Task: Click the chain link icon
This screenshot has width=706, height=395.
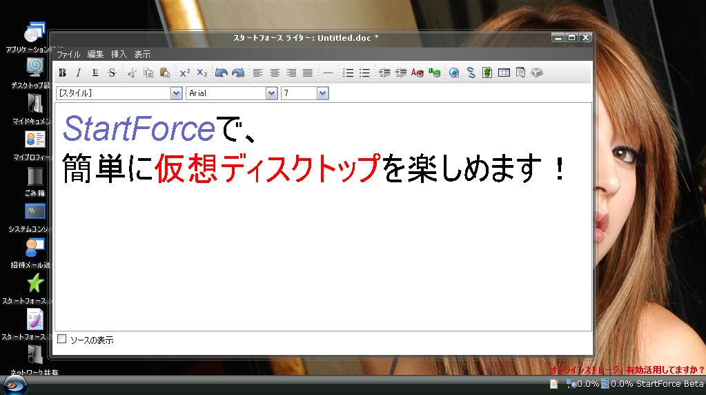Action: (471, 73)
